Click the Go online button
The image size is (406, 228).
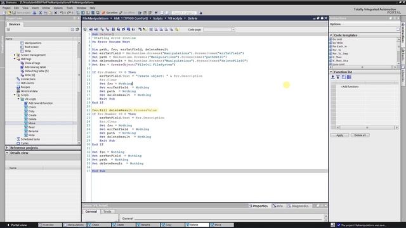coord(110,13)
